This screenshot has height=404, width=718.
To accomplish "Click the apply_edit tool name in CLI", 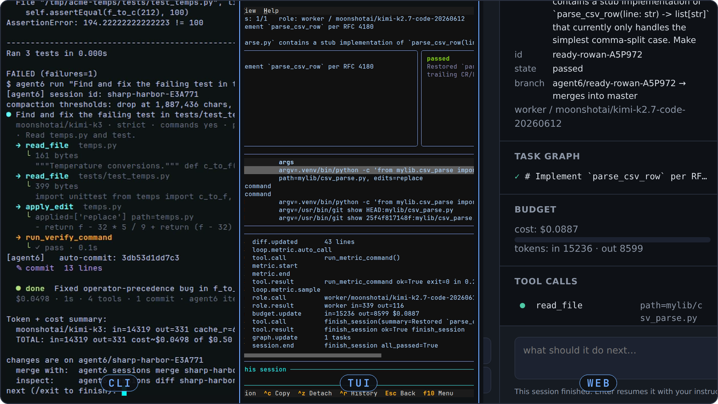I will [x=49, y=207].
